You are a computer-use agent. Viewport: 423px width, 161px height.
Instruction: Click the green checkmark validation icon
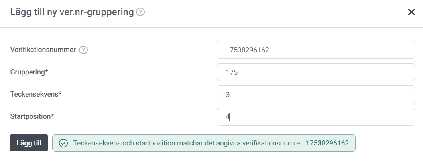tap(63, 143)
